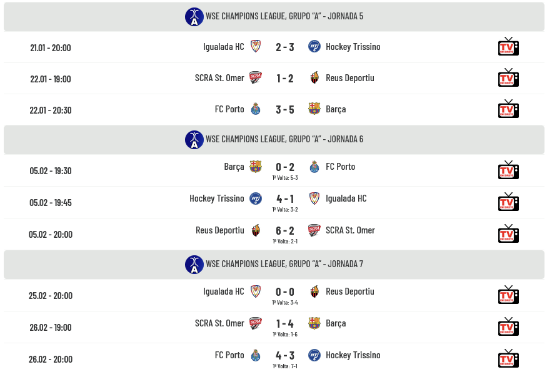The height and width of the screenshot is (372, 547).
Task: Open the Jornada 5 header title
Action: click(284, 16)
